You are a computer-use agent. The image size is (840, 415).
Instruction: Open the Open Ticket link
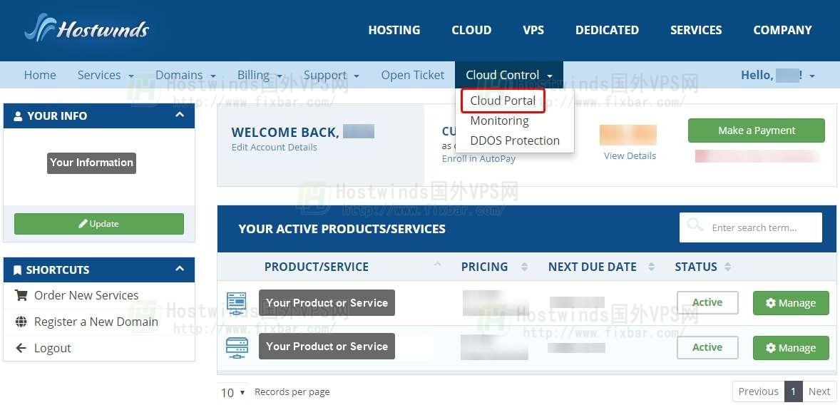412,75
